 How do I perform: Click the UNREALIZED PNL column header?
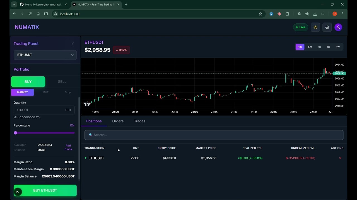(x=303, y=148)
